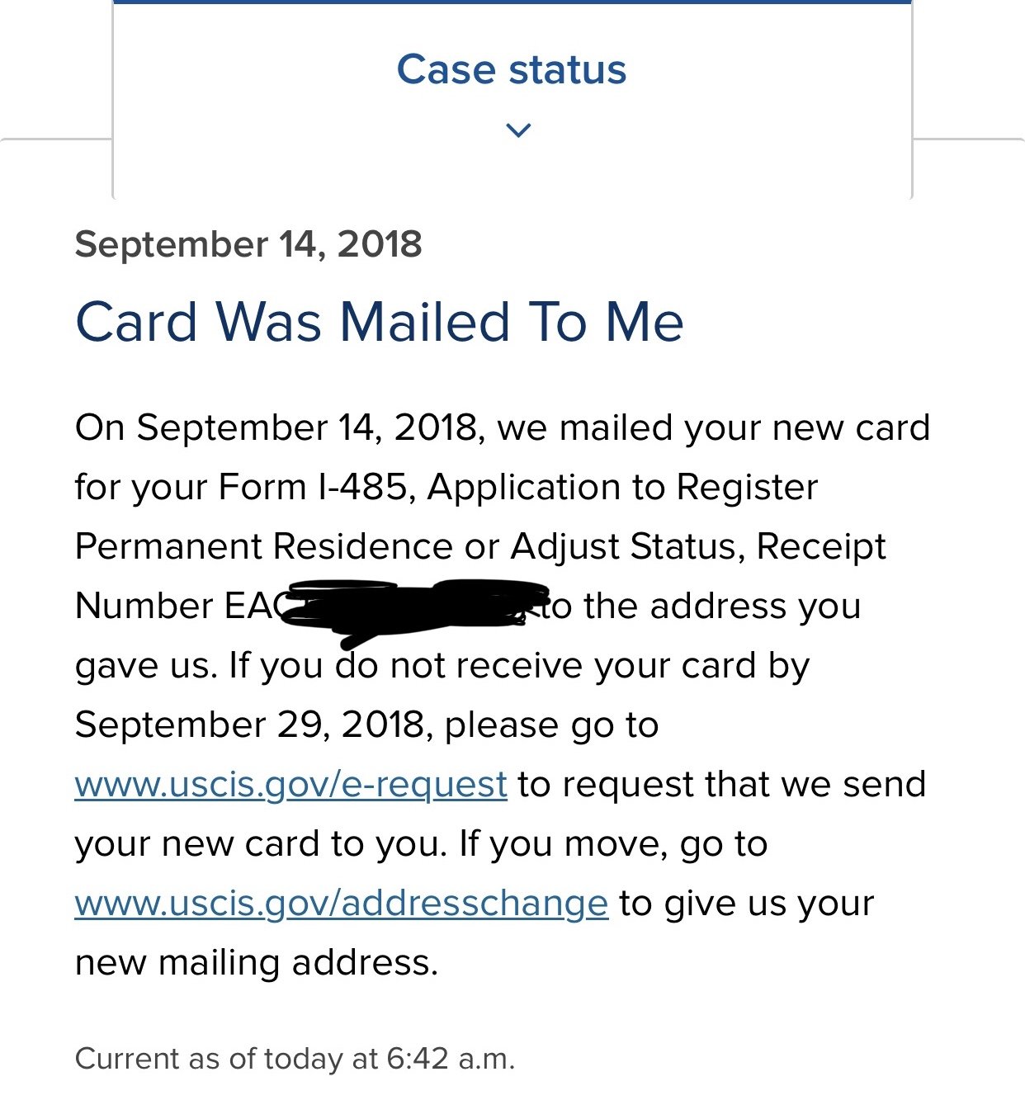This screenshot has height=1100, width=1025.
Task: Click 'Application to Register' text
Action: tap(622, 487)
